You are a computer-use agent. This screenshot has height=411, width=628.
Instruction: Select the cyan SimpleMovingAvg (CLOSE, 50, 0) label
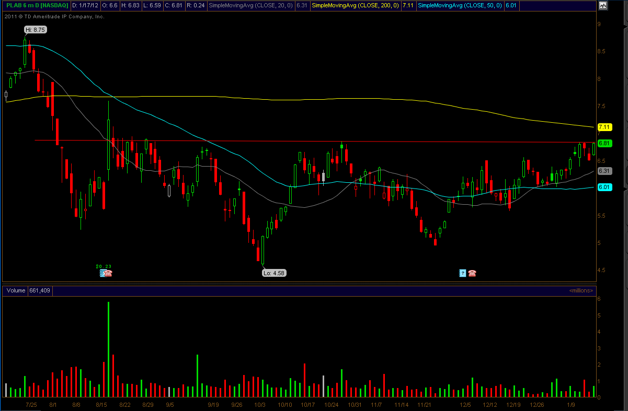pos(460,6)
